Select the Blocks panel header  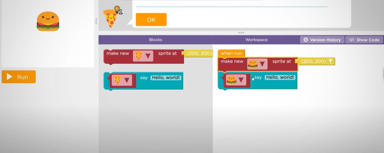click(155, 40)
